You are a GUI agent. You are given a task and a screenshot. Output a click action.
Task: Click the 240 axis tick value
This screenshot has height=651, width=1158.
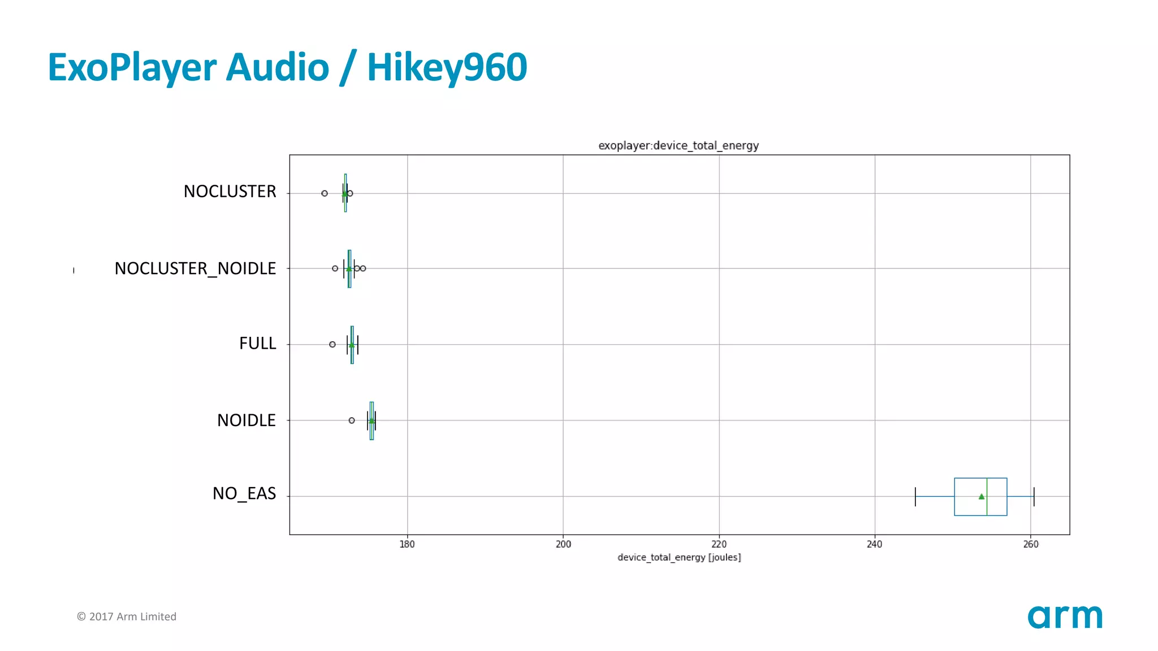click(875, 544)
